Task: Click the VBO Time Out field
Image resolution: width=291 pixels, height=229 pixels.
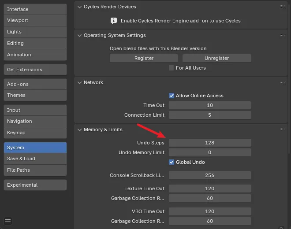Action: tap(210, 211)
